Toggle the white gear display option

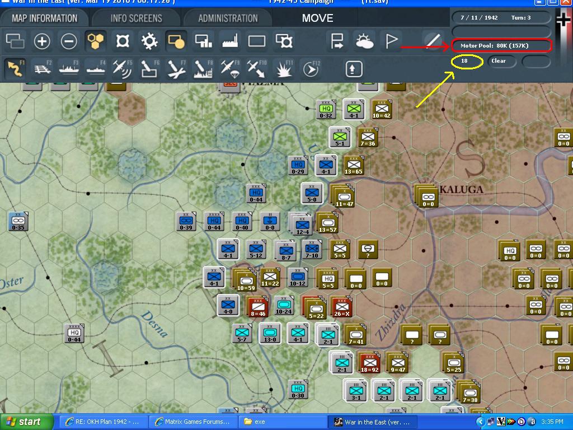[x=149, y=41]
